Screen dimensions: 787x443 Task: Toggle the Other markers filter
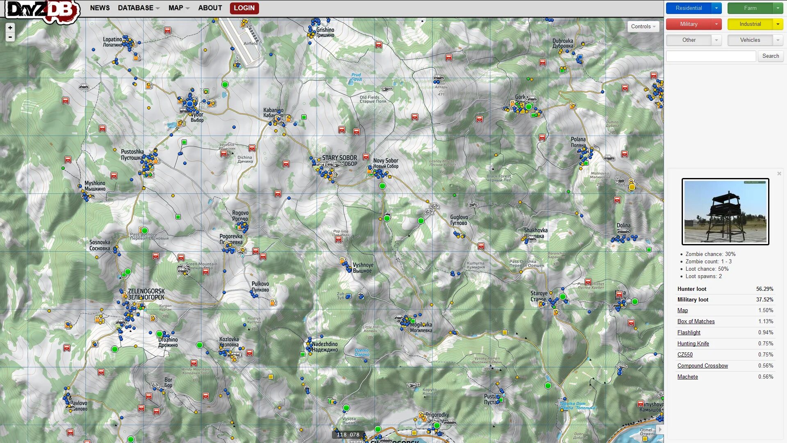click(689, 40)
